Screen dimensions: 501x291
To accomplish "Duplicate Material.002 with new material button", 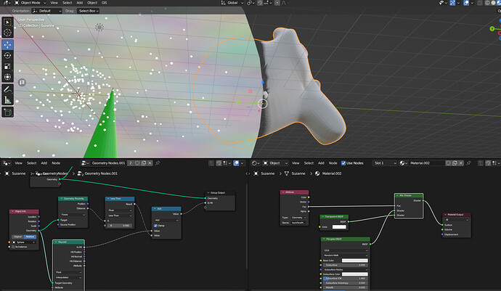I will point(455,163).
